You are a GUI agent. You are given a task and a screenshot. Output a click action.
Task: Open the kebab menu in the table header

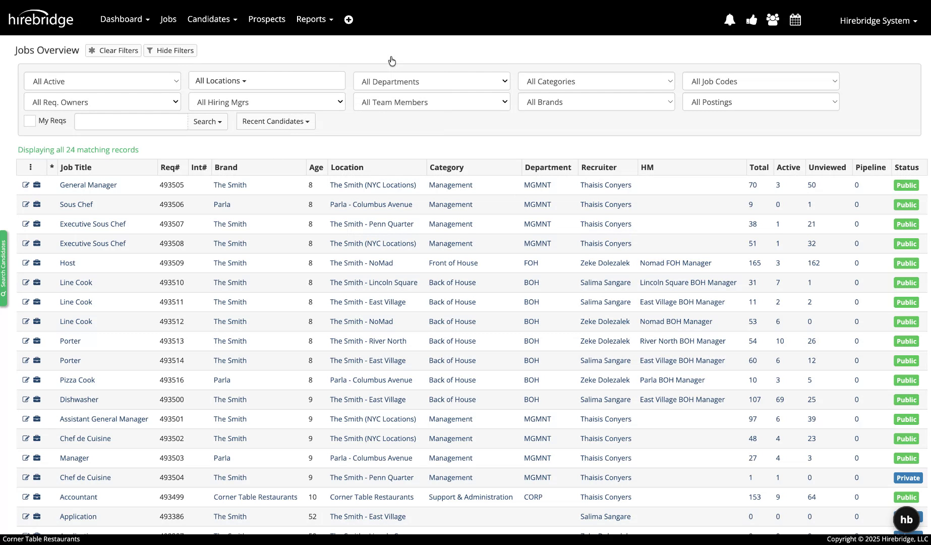(x=31, y=167)
